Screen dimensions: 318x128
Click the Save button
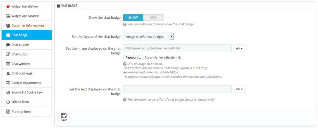point(64,117)
